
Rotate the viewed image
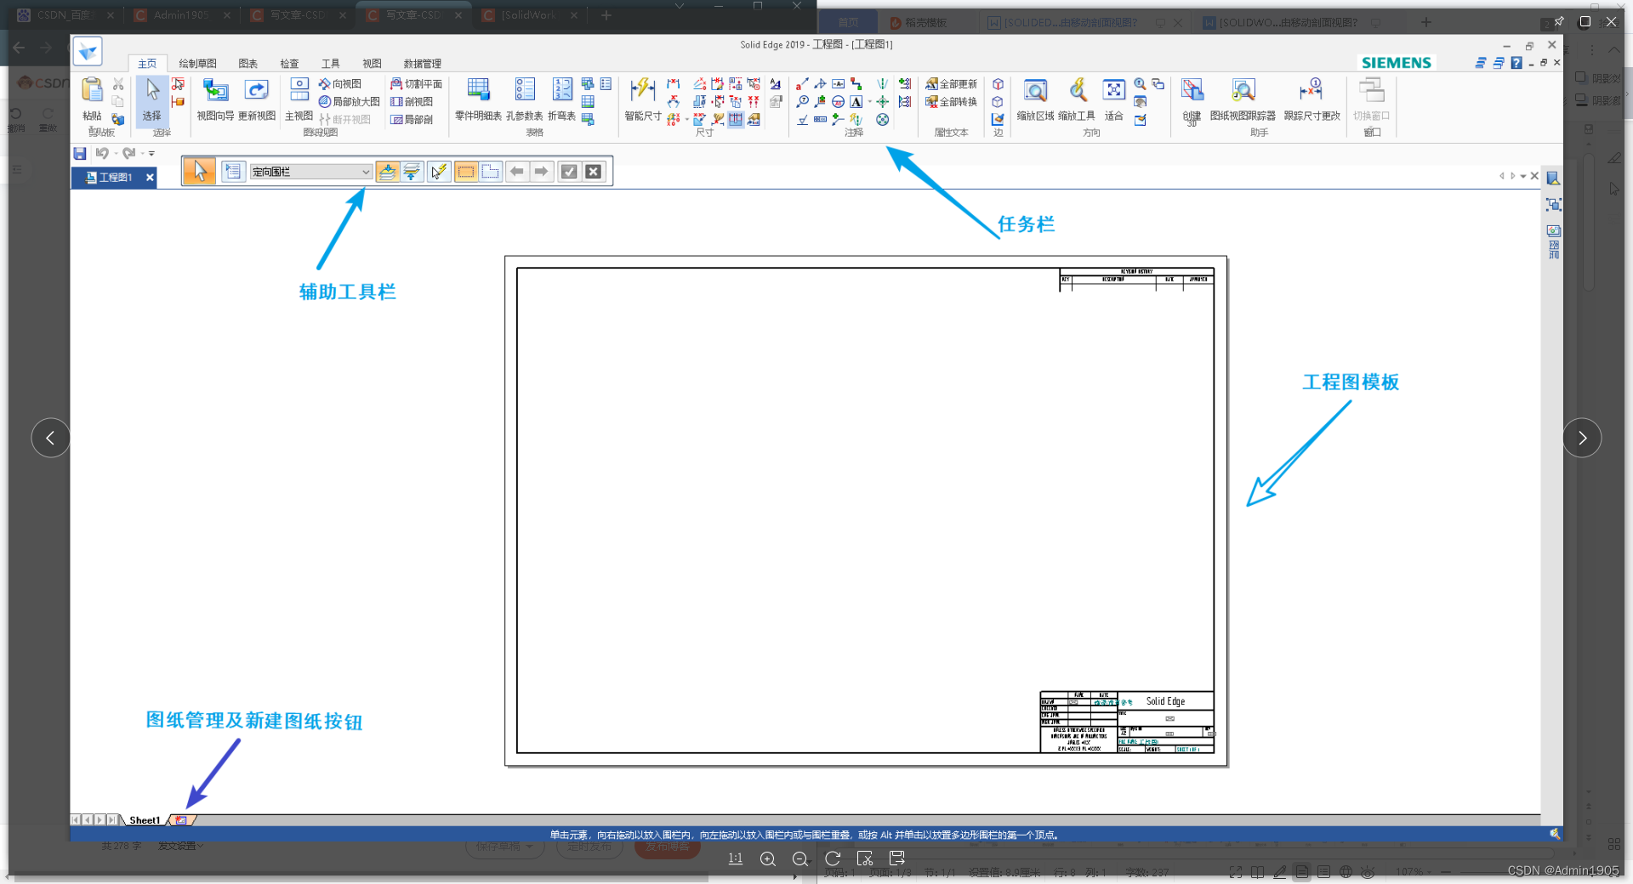coord(833,858)
